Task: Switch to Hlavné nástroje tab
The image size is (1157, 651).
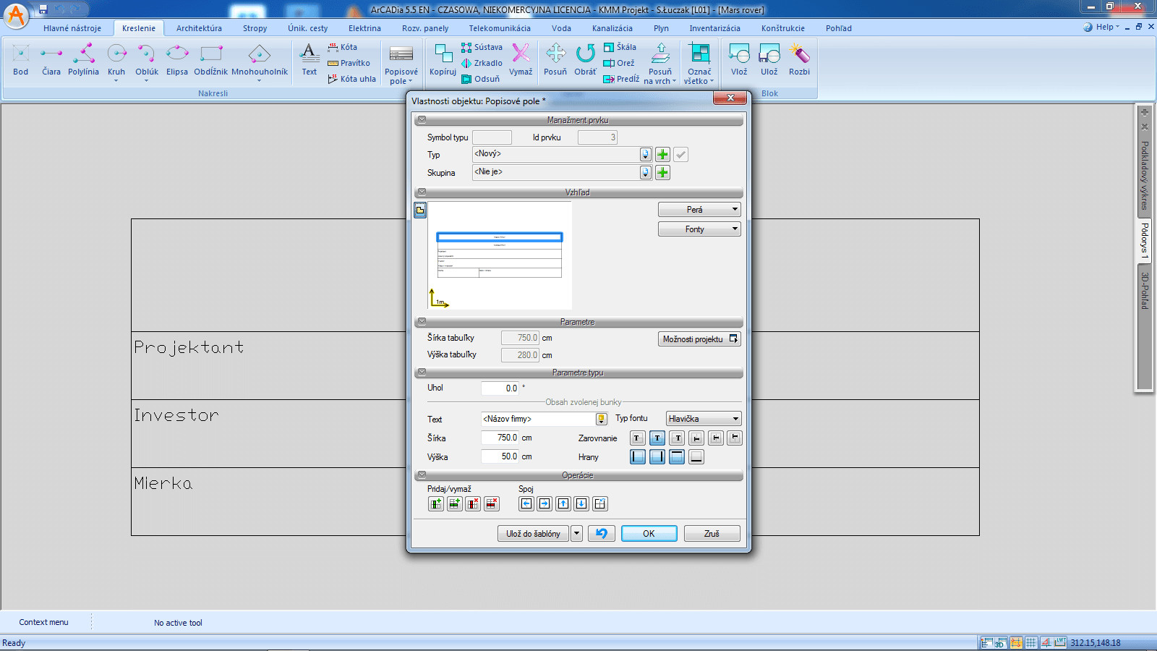Action: (x=72, y=28)
